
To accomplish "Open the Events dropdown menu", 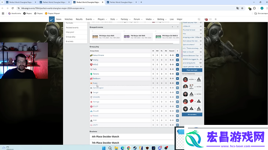I will pyautogui.click(x=90, y=19).
